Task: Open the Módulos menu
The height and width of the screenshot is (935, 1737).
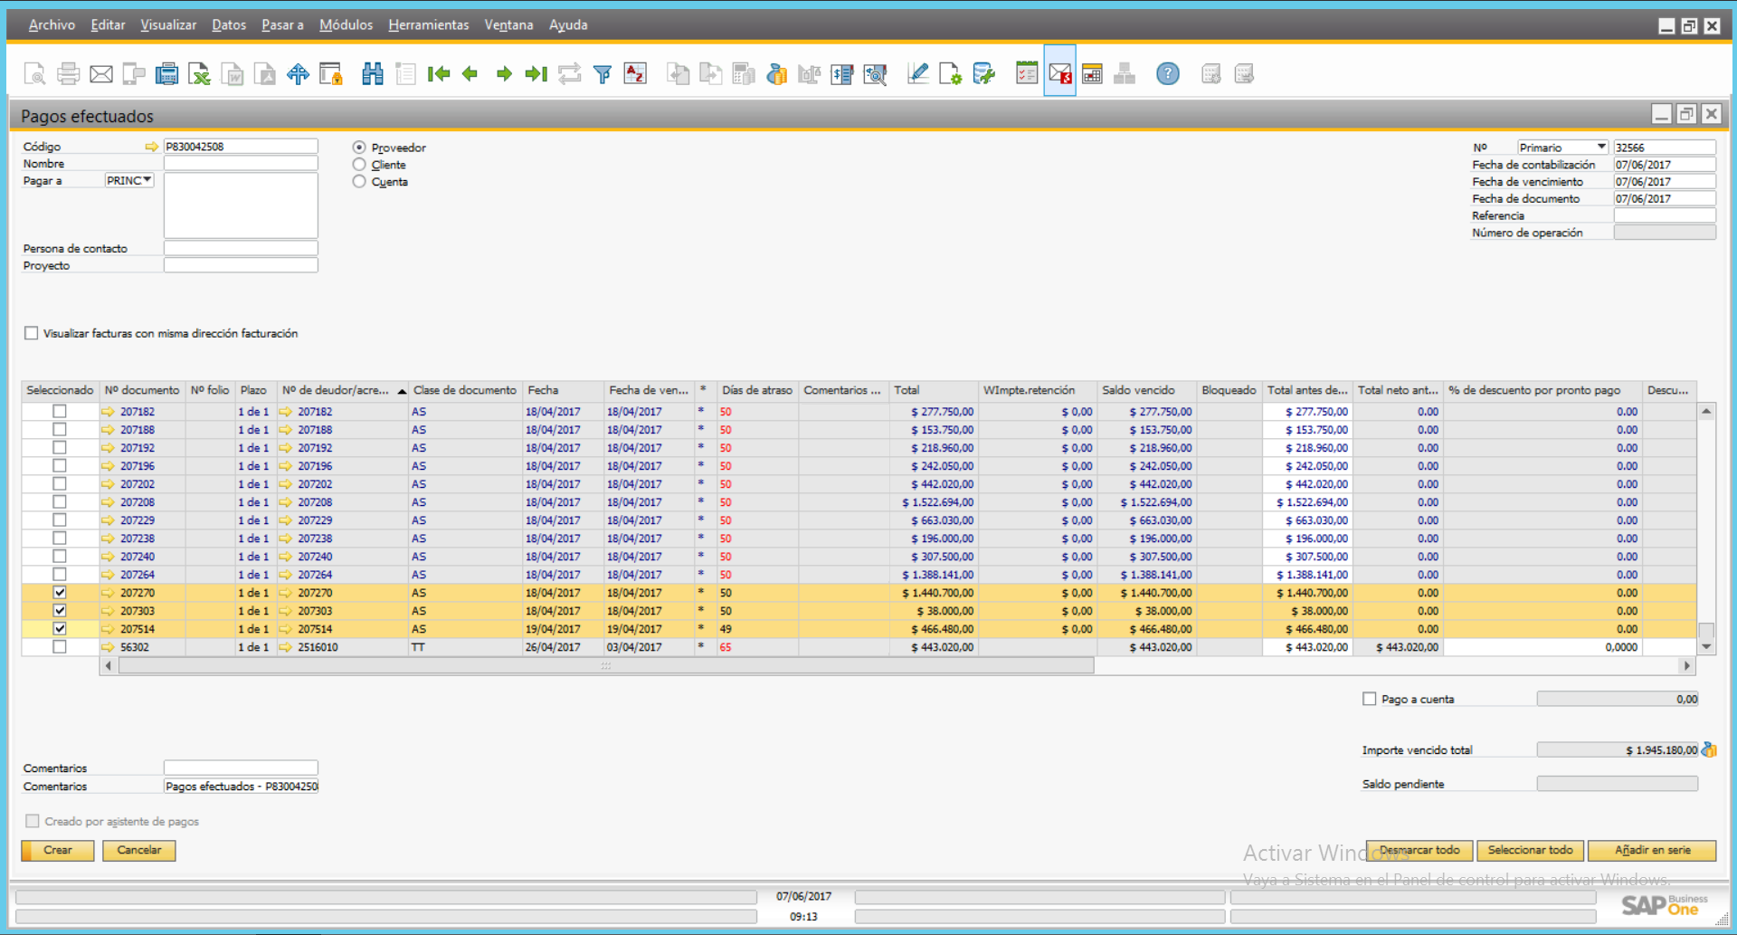Action: tap(346, 25)
